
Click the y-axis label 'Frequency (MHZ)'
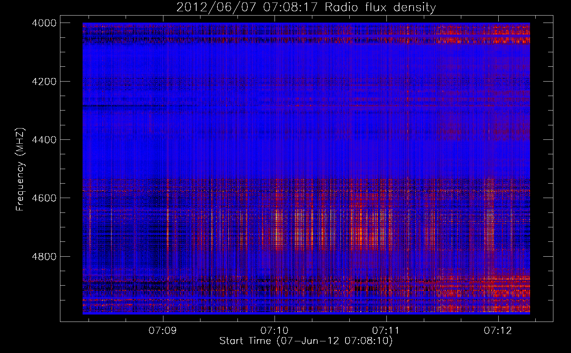pos(20,169)
